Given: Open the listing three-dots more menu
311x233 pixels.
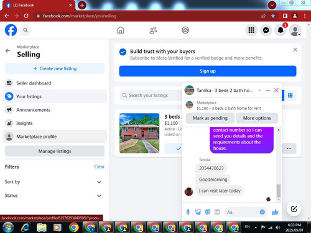Looking at the screenshot, I should click(289, 148).
